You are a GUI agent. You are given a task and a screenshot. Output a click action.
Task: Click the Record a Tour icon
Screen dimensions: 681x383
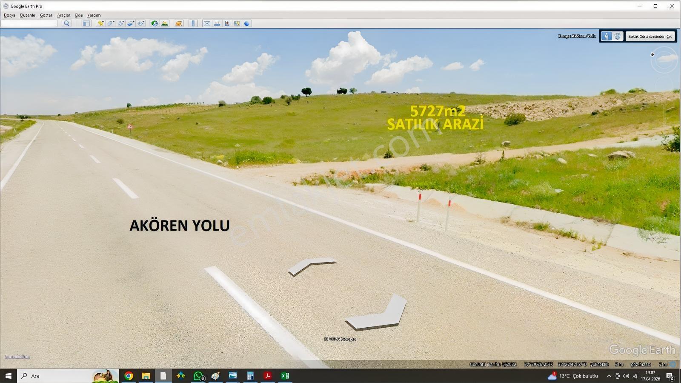pos(141,23)
